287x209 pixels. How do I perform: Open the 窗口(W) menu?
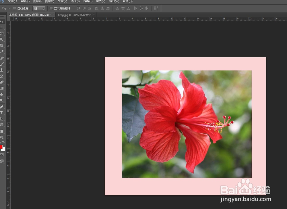point(114,1)
